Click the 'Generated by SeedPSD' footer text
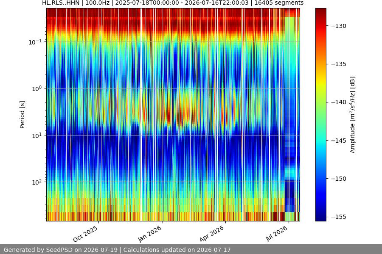This screenshot has height=254, width=382. pyautogui.click(x=117, y=250)
